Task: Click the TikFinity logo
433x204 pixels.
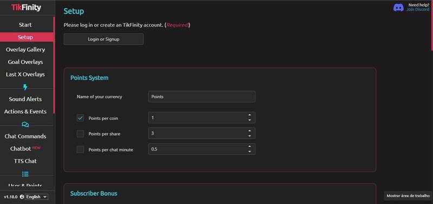Action: [26, 8]
